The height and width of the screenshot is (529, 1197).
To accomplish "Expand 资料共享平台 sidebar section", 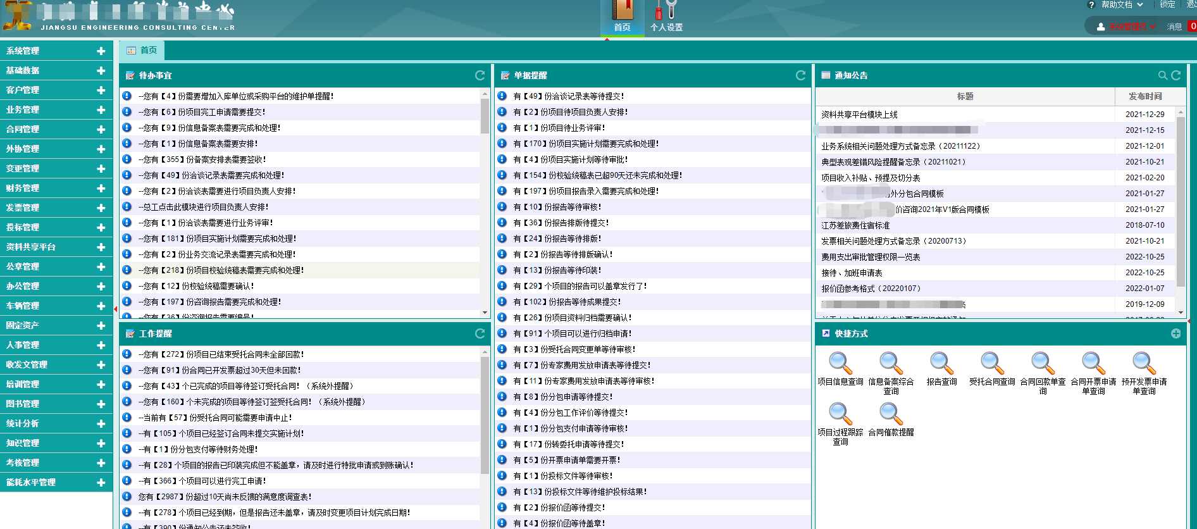I will [101, 247].
